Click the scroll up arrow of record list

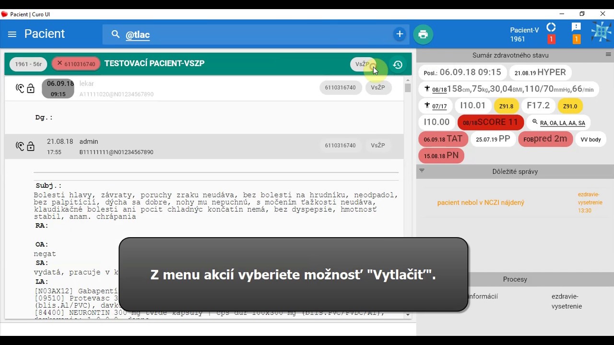click(x=408, y=80)
